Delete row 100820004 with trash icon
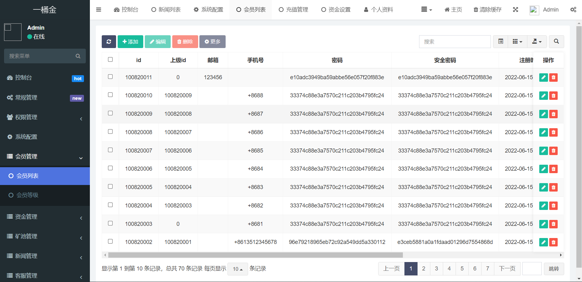The height and width of the screenshot is (282, 582). [x=554, y=206]
